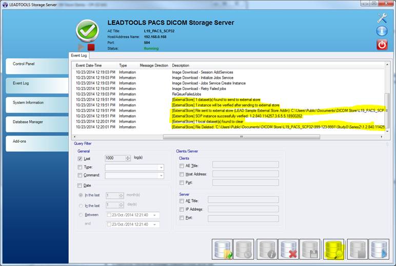This screenshot has width=396, height=266.
Task: Click the Clients AE Title text field
Action: [x=246, y=165]
